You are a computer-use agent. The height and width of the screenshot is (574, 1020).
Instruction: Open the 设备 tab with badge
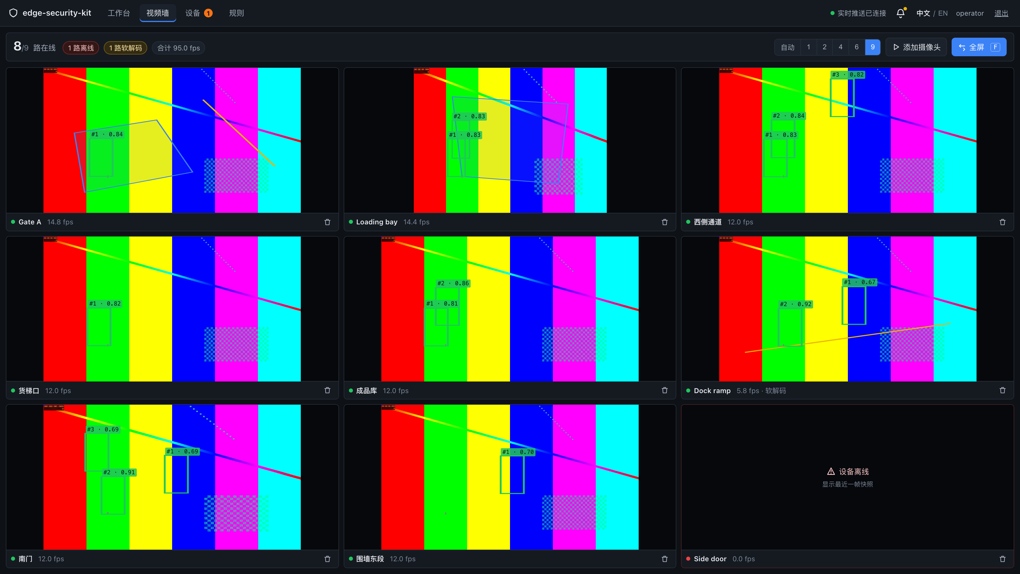199,13
